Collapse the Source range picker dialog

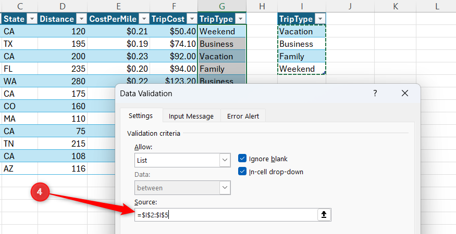324,215
